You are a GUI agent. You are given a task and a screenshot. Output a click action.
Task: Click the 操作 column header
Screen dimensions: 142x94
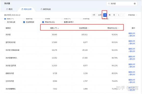pyautogui.click(x=133, y=28)
